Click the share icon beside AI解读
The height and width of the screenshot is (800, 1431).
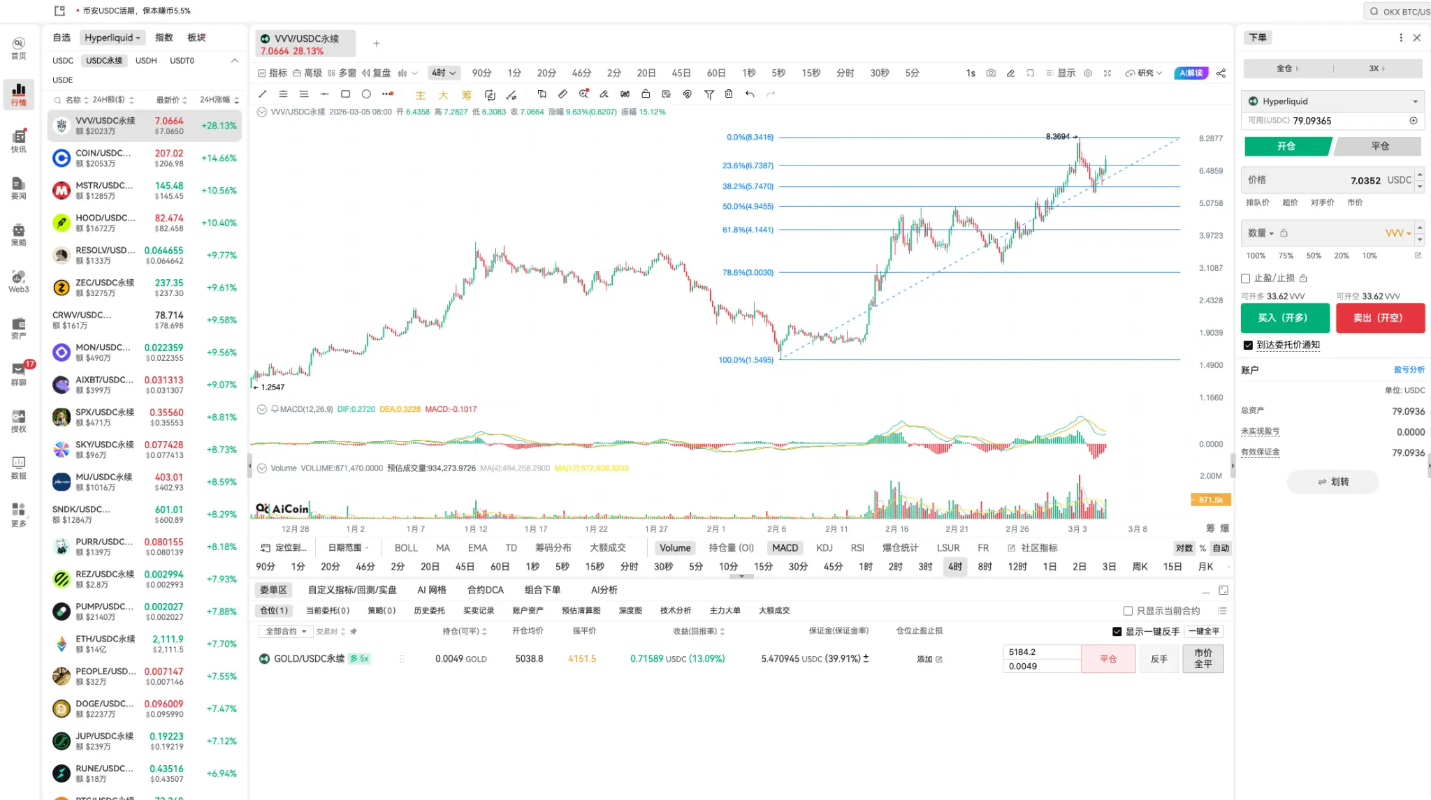1221,73
